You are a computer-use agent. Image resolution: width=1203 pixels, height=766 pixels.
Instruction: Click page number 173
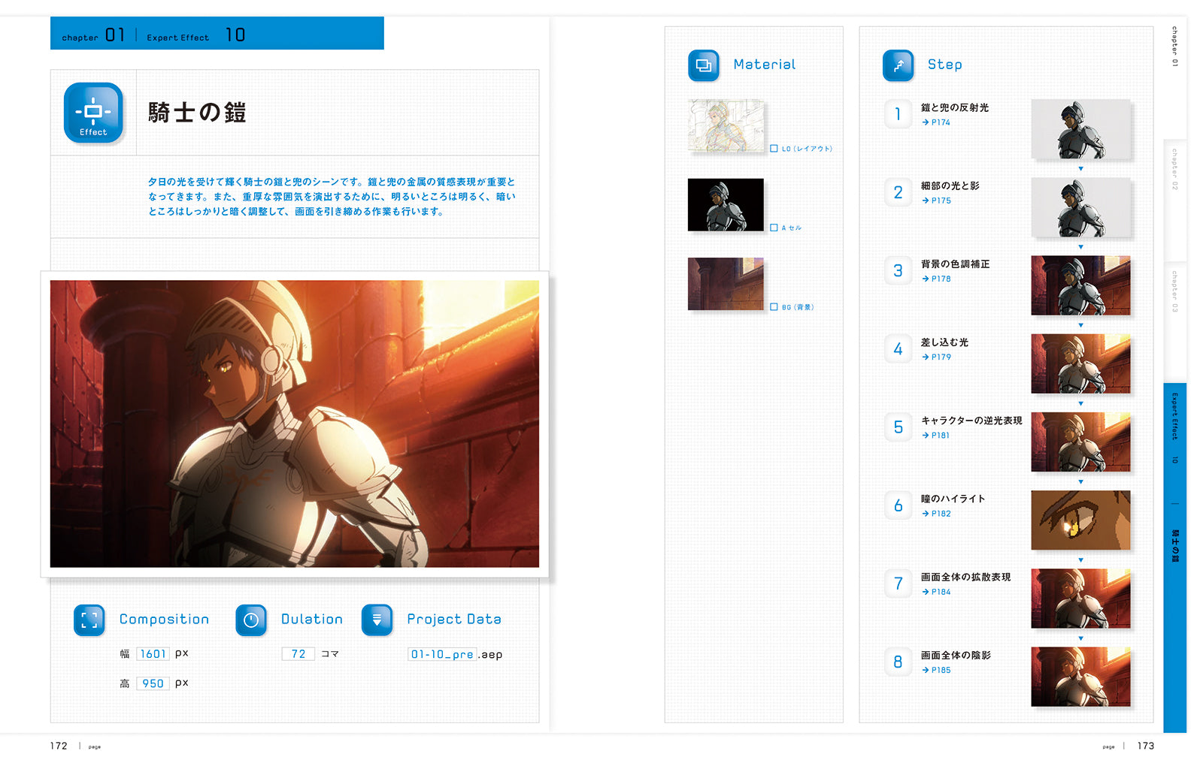point(1146,746)
